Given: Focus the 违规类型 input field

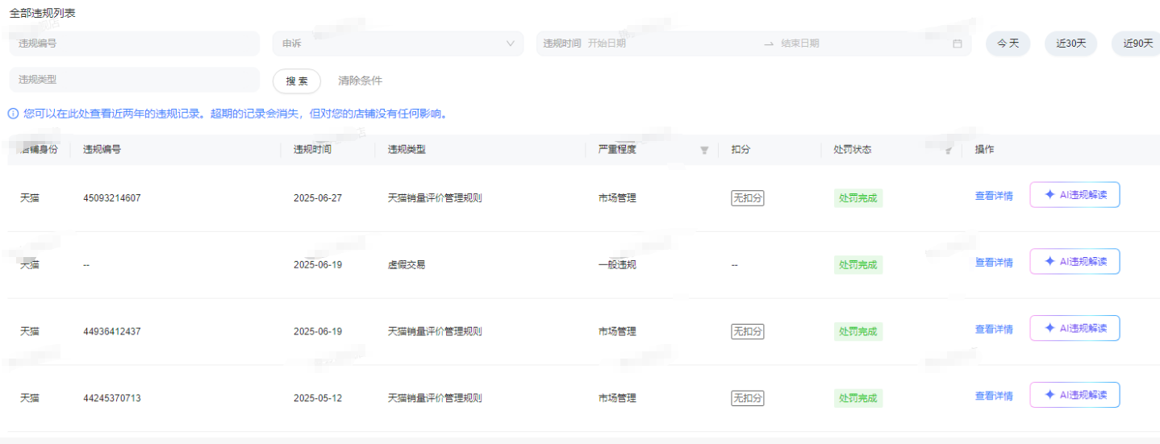Looking at the screenshot, I should coord(135,80).
